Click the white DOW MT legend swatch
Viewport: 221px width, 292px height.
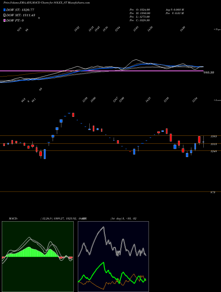[x=5, y=15]
